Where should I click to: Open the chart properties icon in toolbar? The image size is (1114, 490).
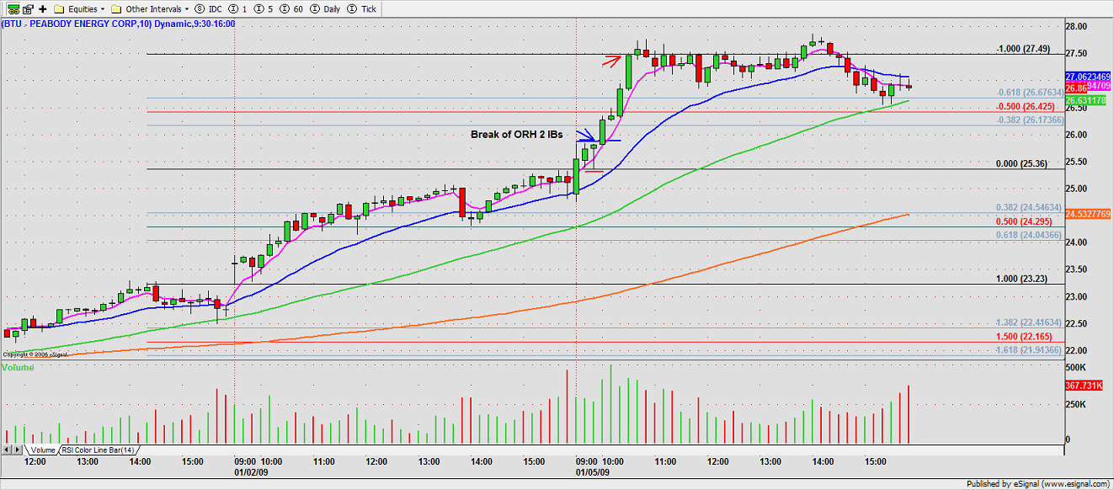click(x=28, y=8)
